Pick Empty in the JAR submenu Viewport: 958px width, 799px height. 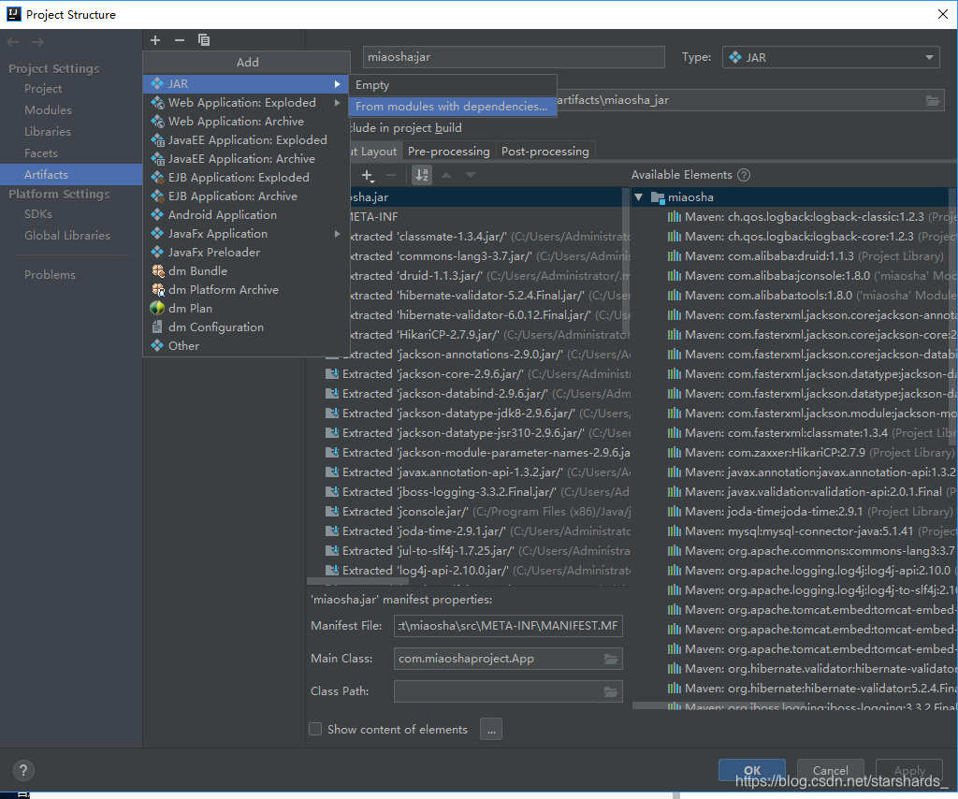click(x=452, y=85)
